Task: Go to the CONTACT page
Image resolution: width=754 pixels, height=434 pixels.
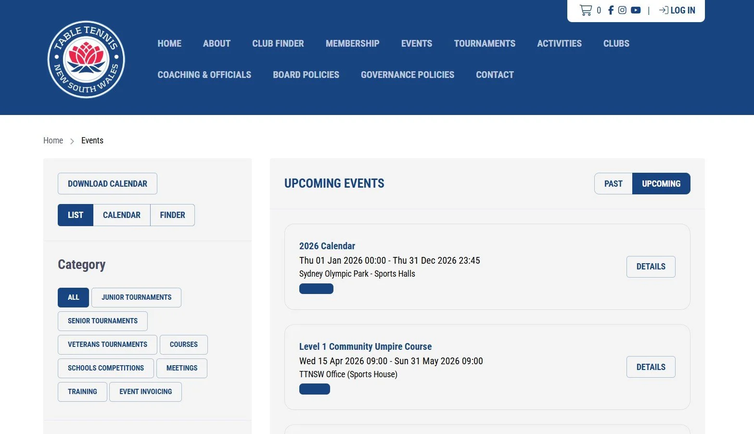Action: click(x=495, y=75)
